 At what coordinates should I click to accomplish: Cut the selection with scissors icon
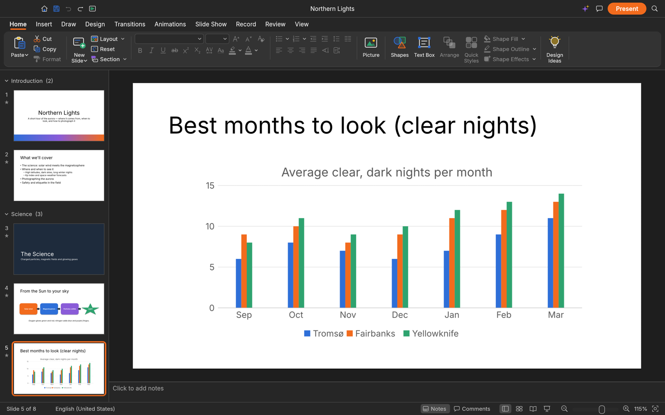(43, 39)
